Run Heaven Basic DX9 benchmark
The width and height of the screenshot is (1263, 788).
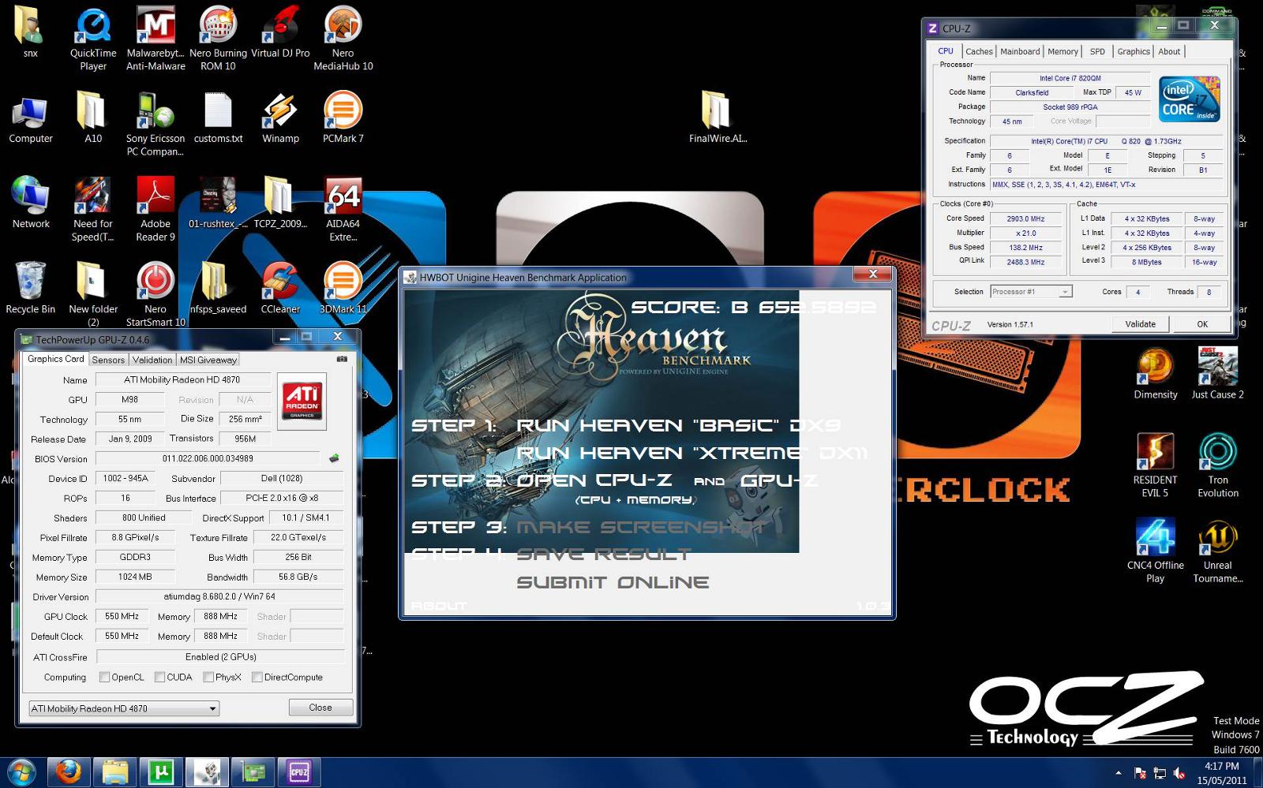click(678, 426)
